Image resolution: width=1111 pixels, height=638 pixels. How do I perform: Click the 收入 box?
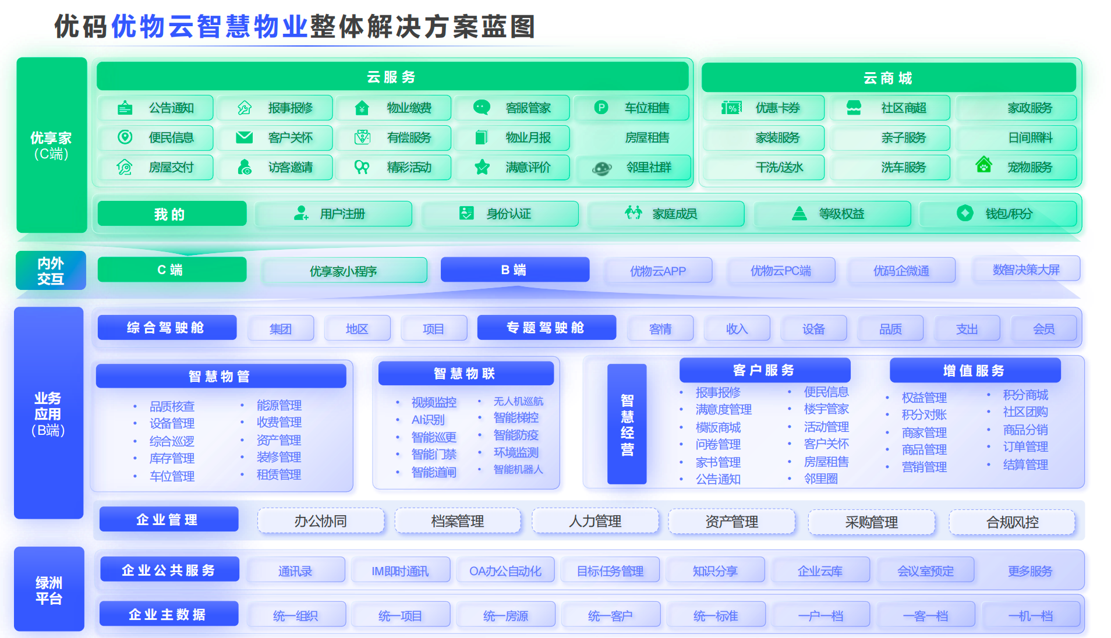(x=737, y=329)
